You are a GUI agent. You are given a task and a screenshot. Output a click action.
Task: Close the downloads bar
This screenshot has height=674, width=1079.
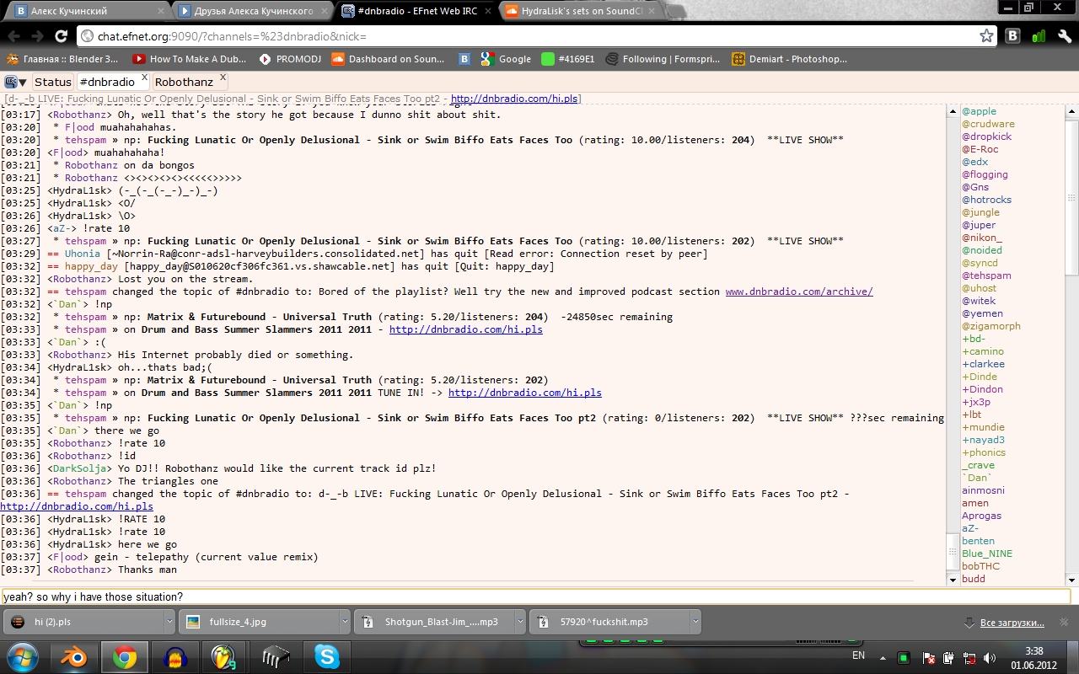(x=1065, y=622)
